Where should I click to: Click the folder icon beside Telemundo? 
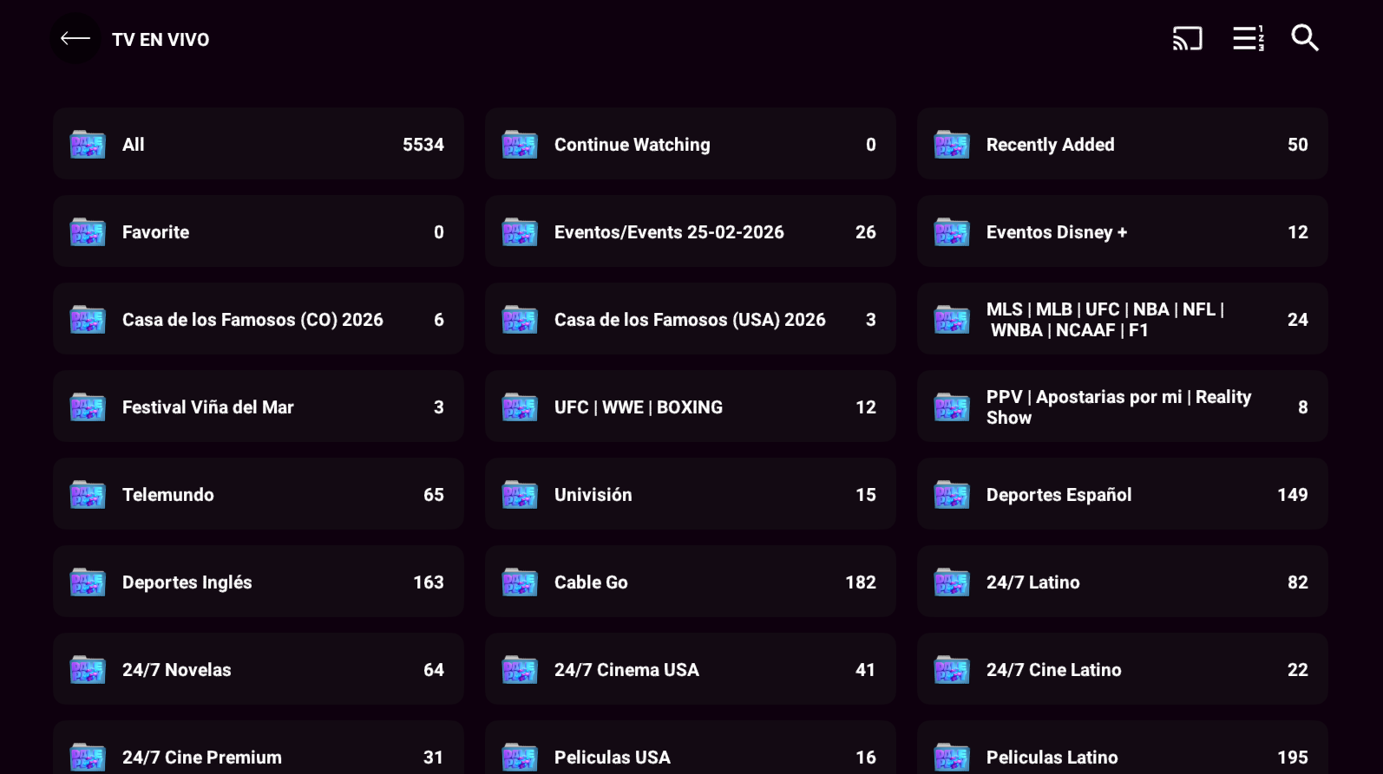pyautogui.click(x=88, y=495)
